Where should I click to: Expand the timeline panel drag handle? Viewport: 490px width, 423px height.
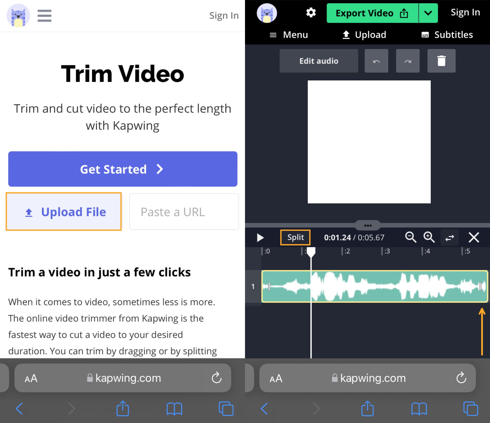point(367,225)
